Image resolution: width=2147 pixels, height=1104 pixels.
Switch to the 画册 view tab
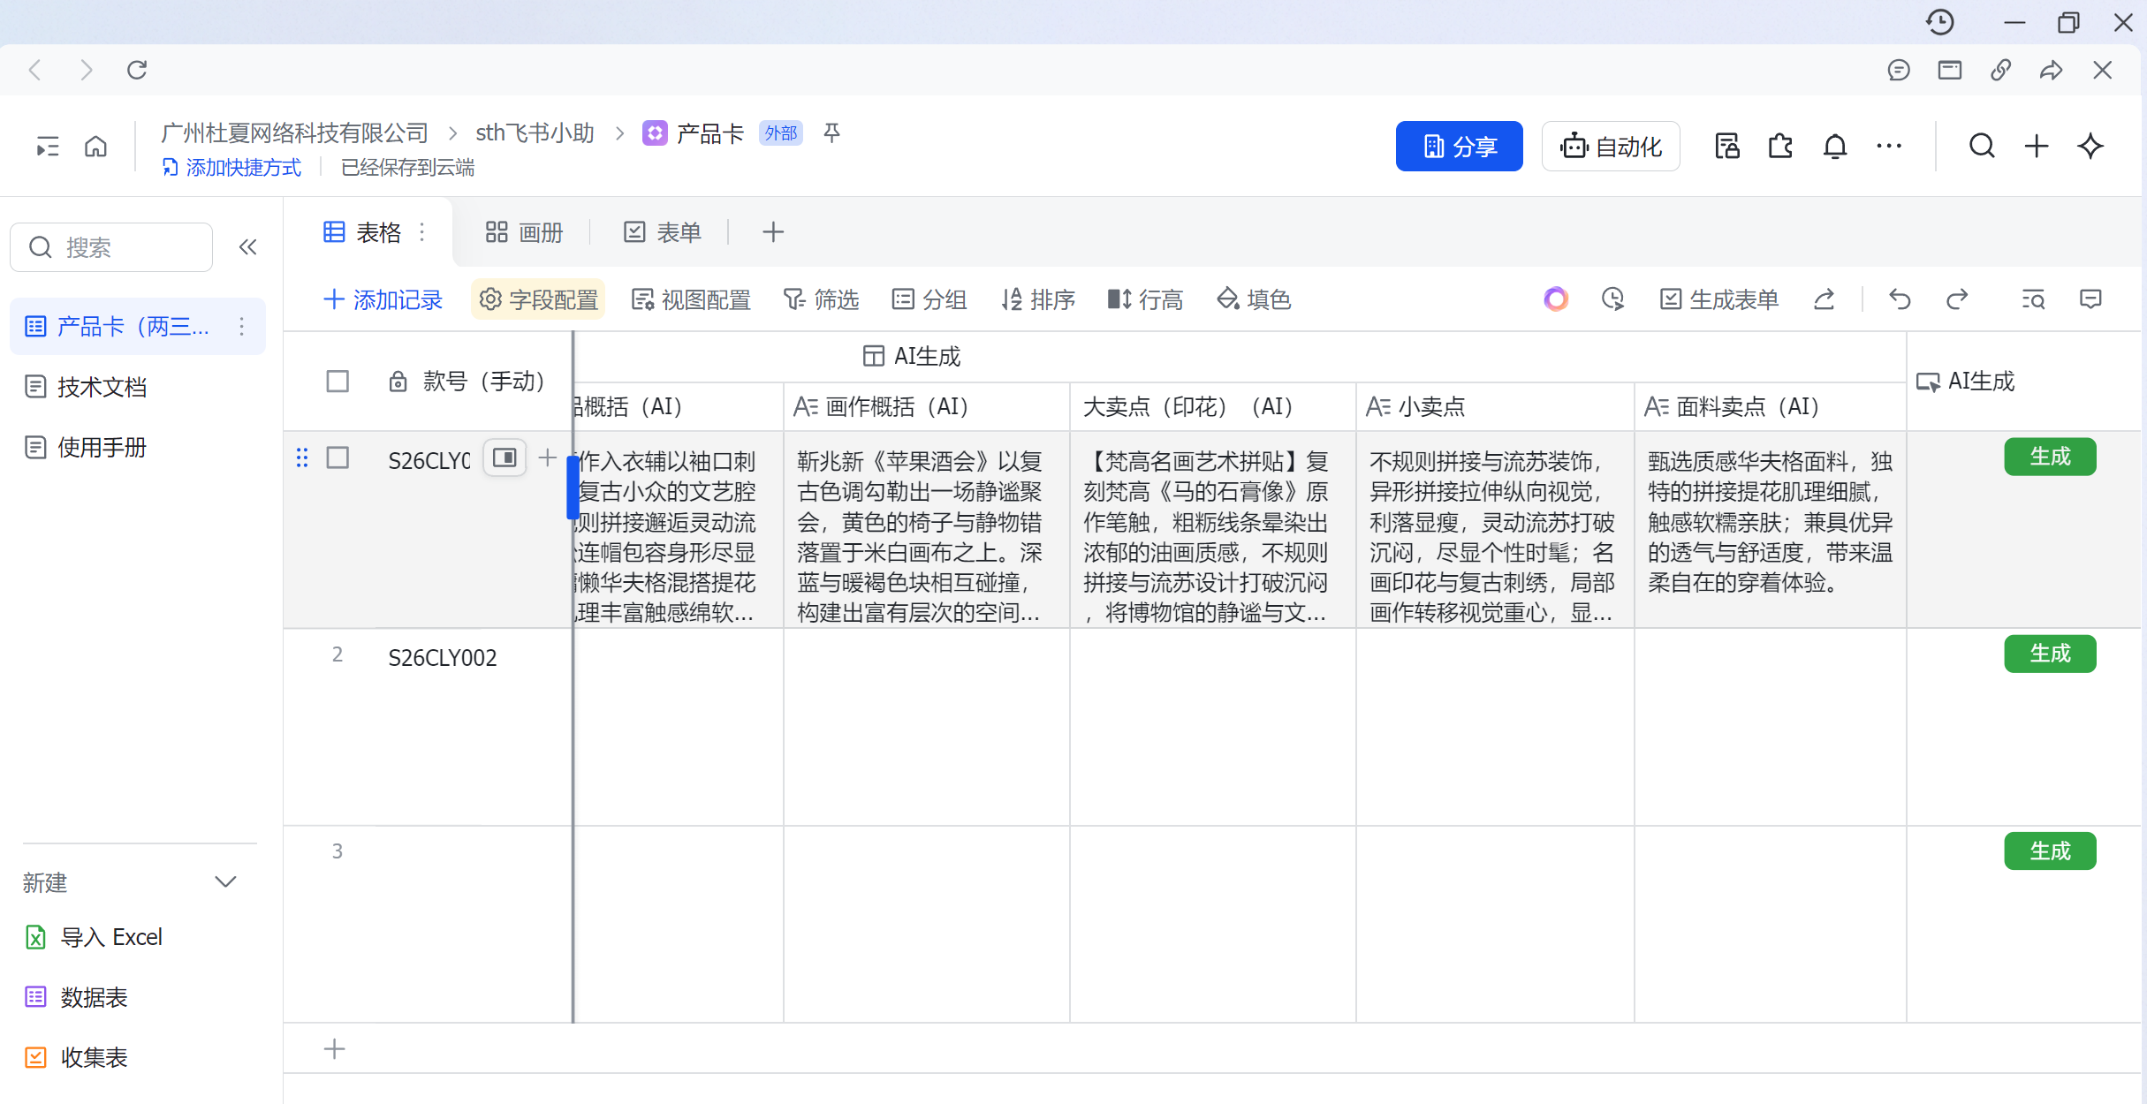523,231
